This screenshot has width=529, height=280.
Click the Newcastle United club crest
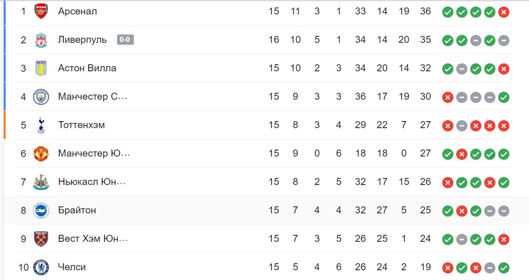[x=41, y=182]
